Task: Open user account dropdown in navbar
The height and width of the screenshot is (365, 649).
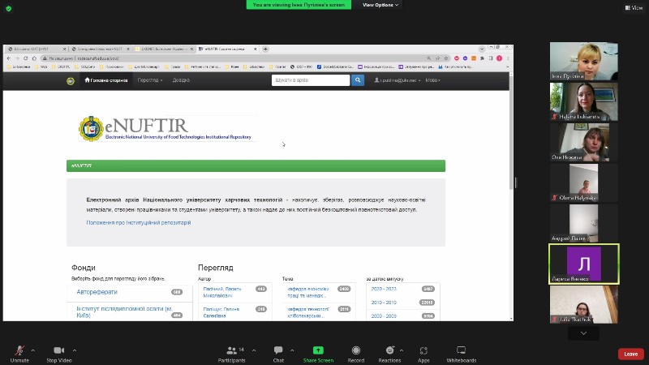Action: click(x=398, y=80)
